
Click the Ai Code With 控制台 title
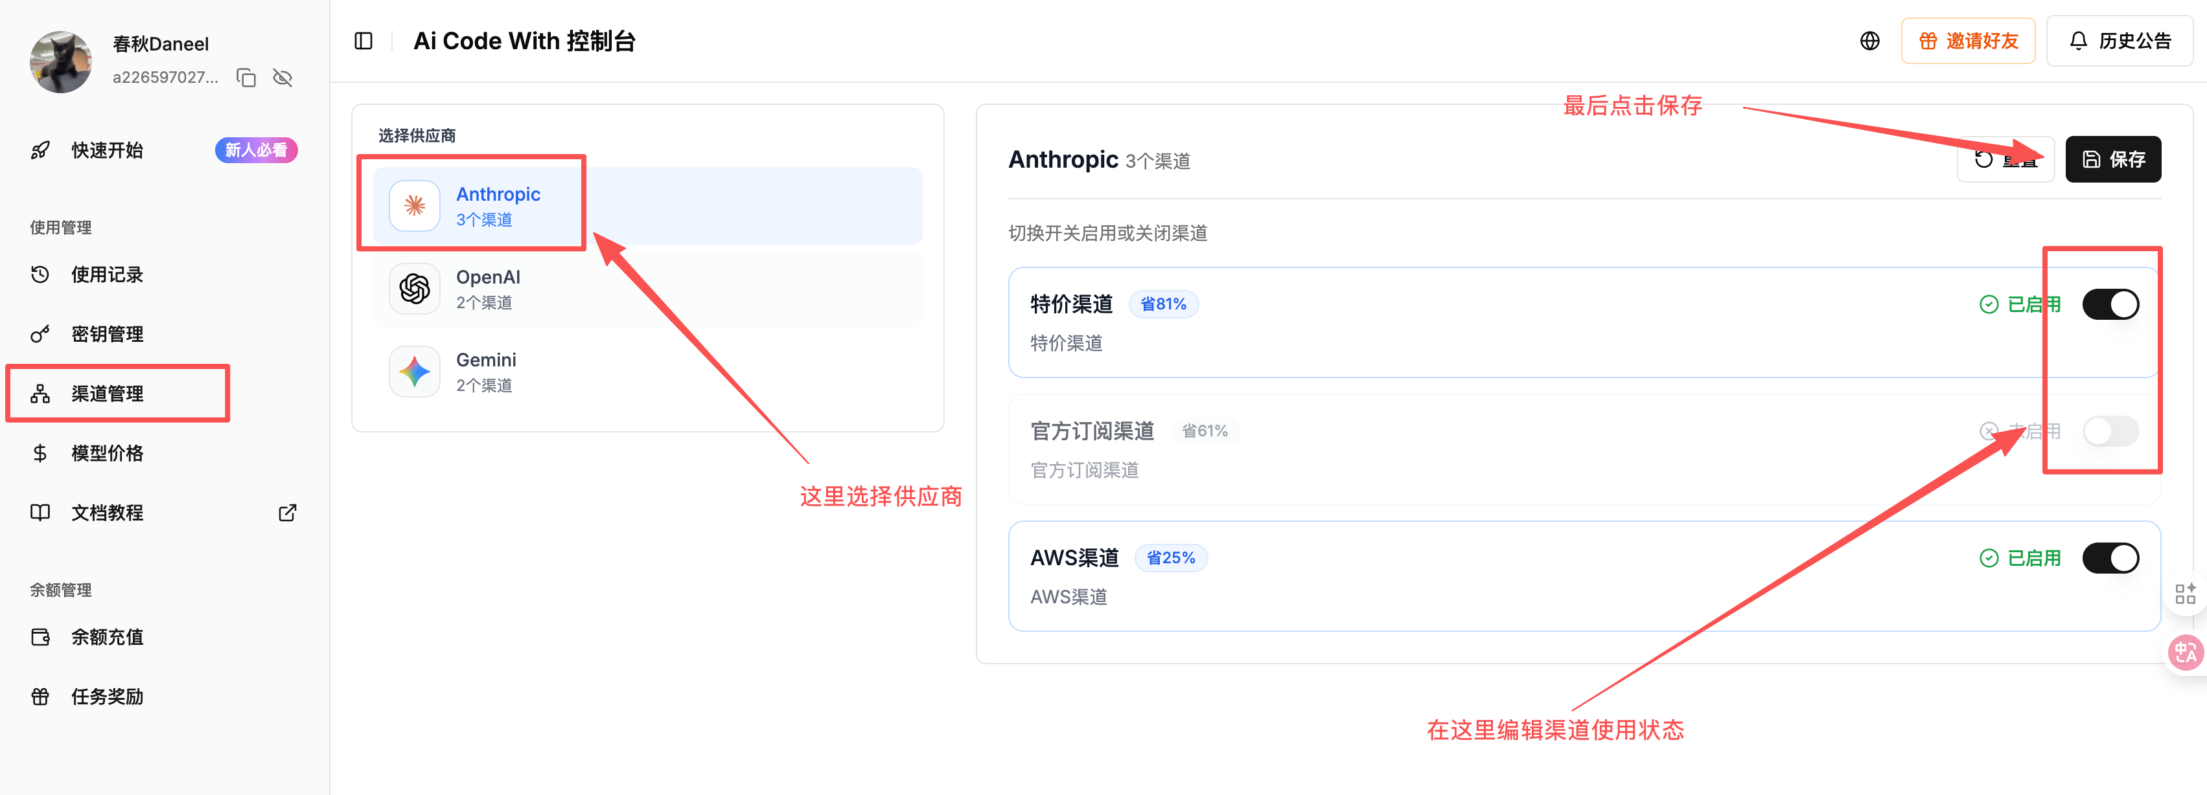coord(524,41)
